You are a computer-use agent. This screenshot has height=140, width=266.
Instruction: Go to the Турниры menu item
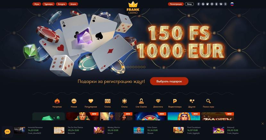click(x=48, y=4)
